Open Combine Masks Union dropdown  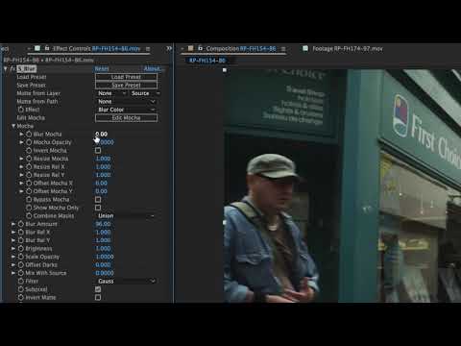[x=126, y=216]
